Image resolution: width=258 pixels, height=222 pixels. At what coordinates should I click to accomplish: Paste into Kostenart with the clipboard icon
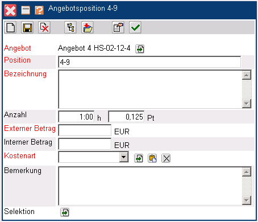coord(152,158)
